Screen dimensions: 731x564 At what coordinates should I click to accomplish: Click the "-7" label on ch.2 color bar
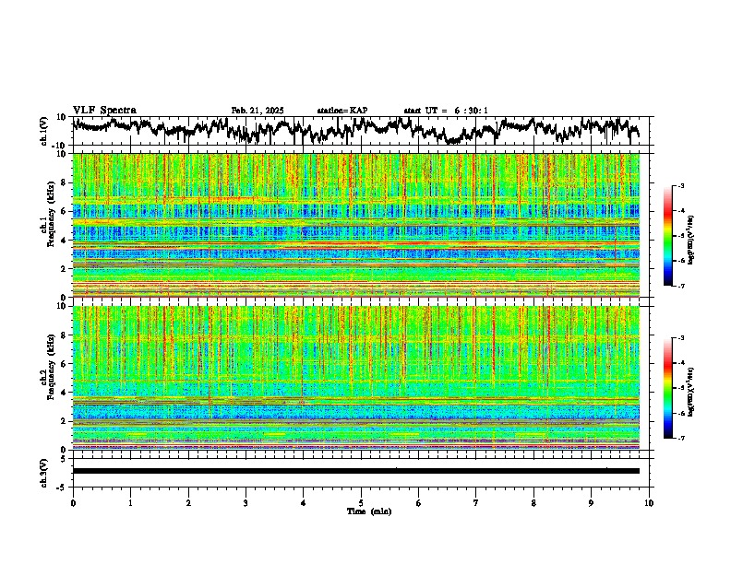click(681, 439)
